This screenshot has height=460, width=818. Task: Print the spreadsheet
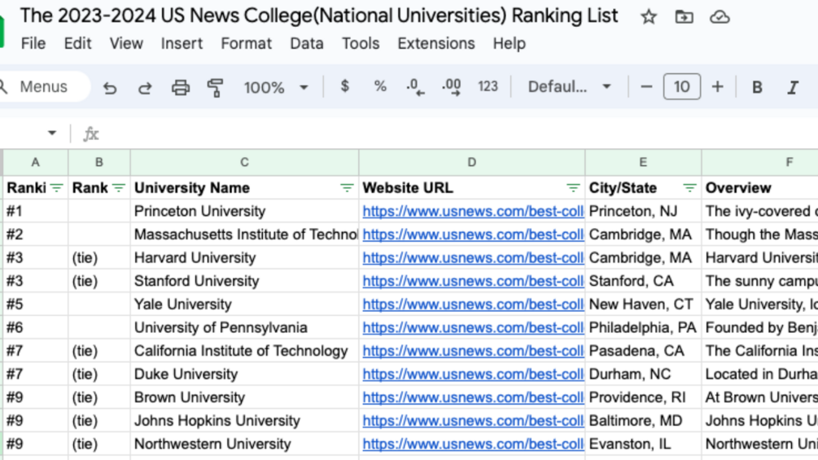click(181, 87)
